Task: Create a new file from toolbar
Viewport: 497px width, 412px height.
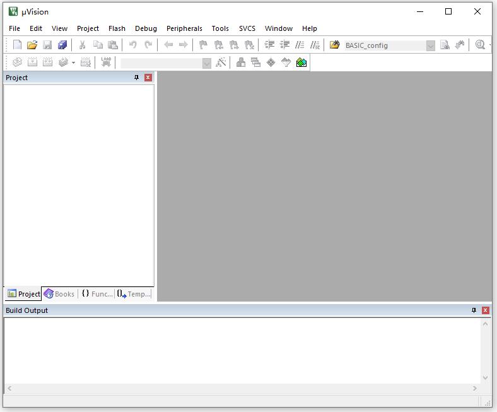Action: [x=17, y=45]
